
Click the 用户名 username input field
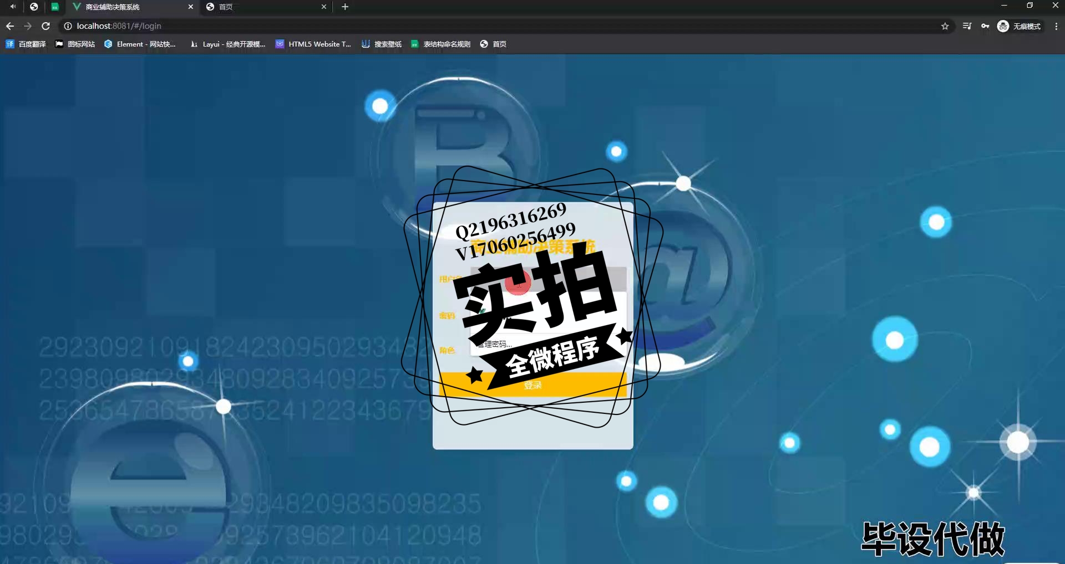coord(548,279)
